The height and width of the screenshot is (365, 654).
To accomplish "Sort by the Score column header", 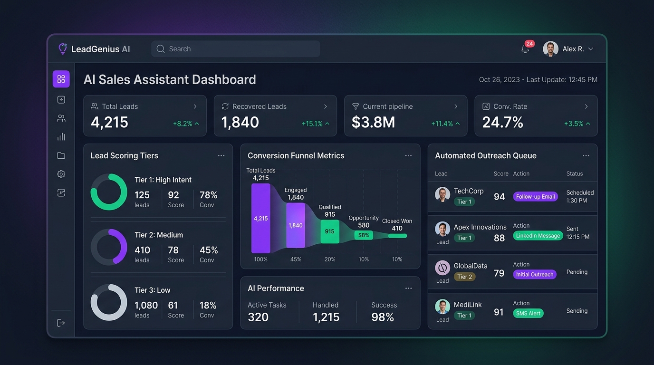I will click(x=501, y=174).
